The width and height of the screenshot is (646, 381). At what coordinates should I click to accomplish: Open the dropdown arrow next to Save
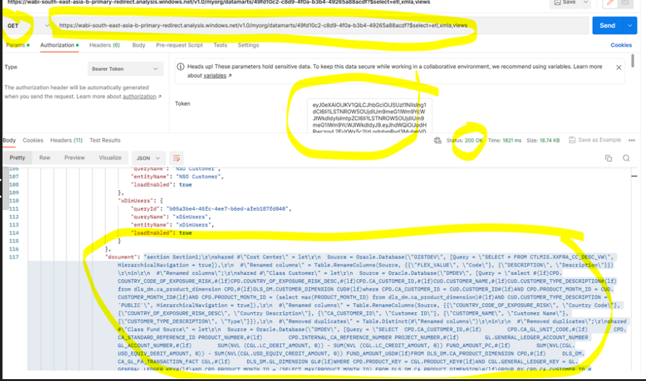586,2
